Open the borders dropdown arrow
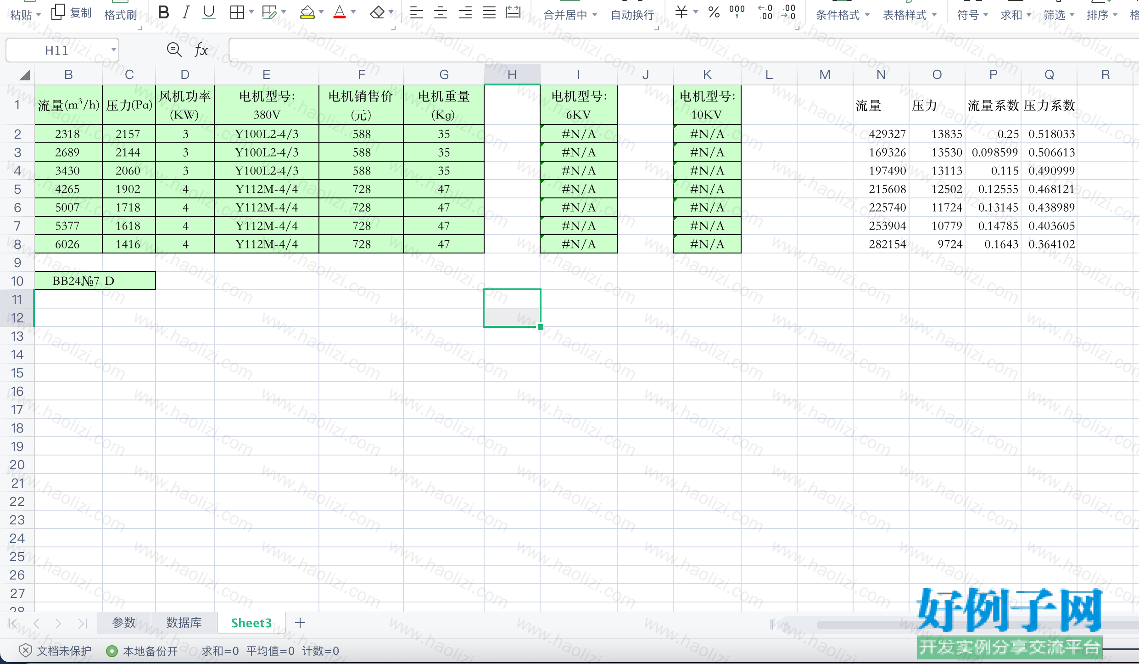Viewport: 1139px width, 664px height. [x=251, y=12]
